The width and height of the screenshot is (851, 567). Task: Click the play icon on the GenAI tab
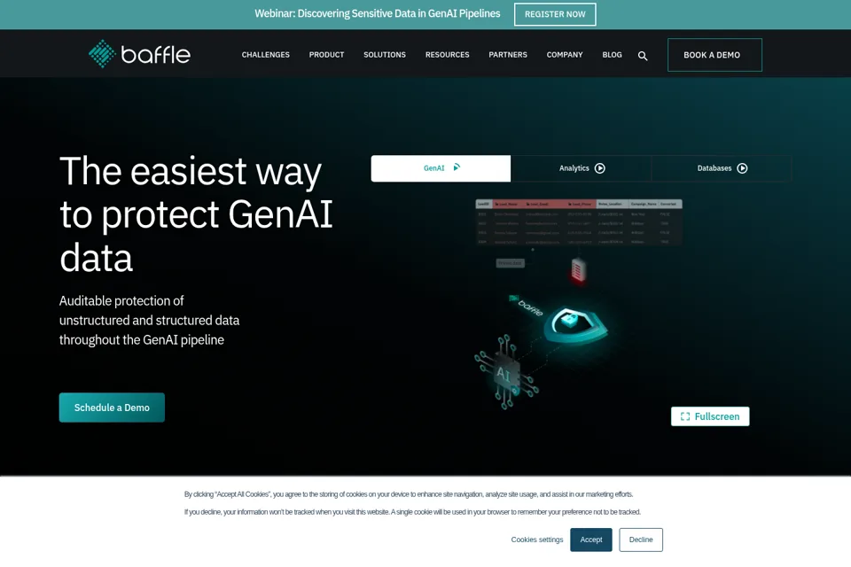pos(457,167)
